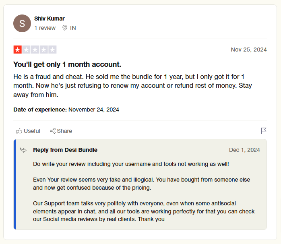Click the 'Reply from Desi Bundle' heading
Image resolution: width=281 pixels, height=244 pixels.
click(65, 150)
